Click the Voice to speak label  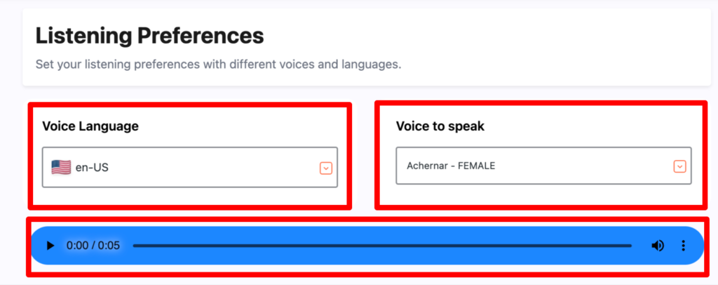pos(440,126)
